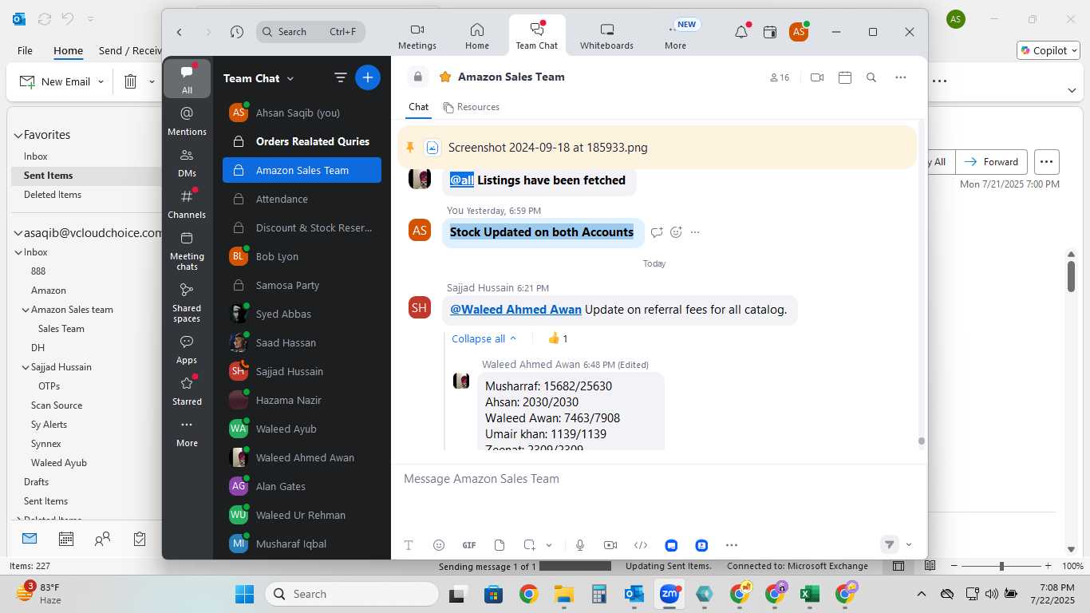Switch to the Zoom Home tab

(x=477, y=36)
